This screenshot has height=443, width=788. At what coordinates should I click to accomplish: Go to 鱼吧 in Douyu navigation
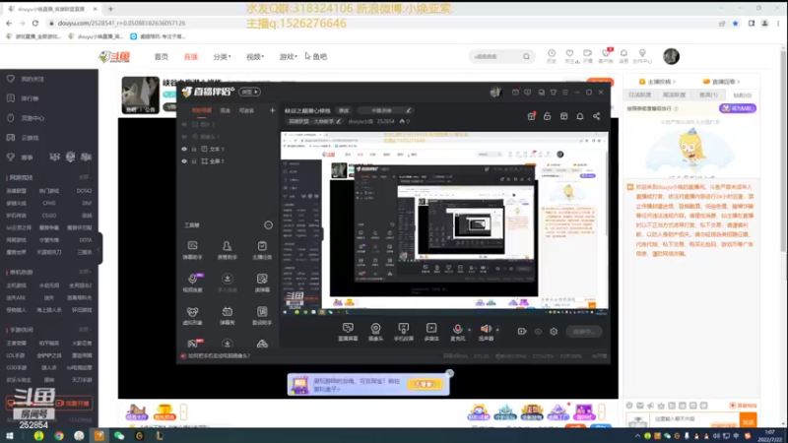(x=319, y=57)
